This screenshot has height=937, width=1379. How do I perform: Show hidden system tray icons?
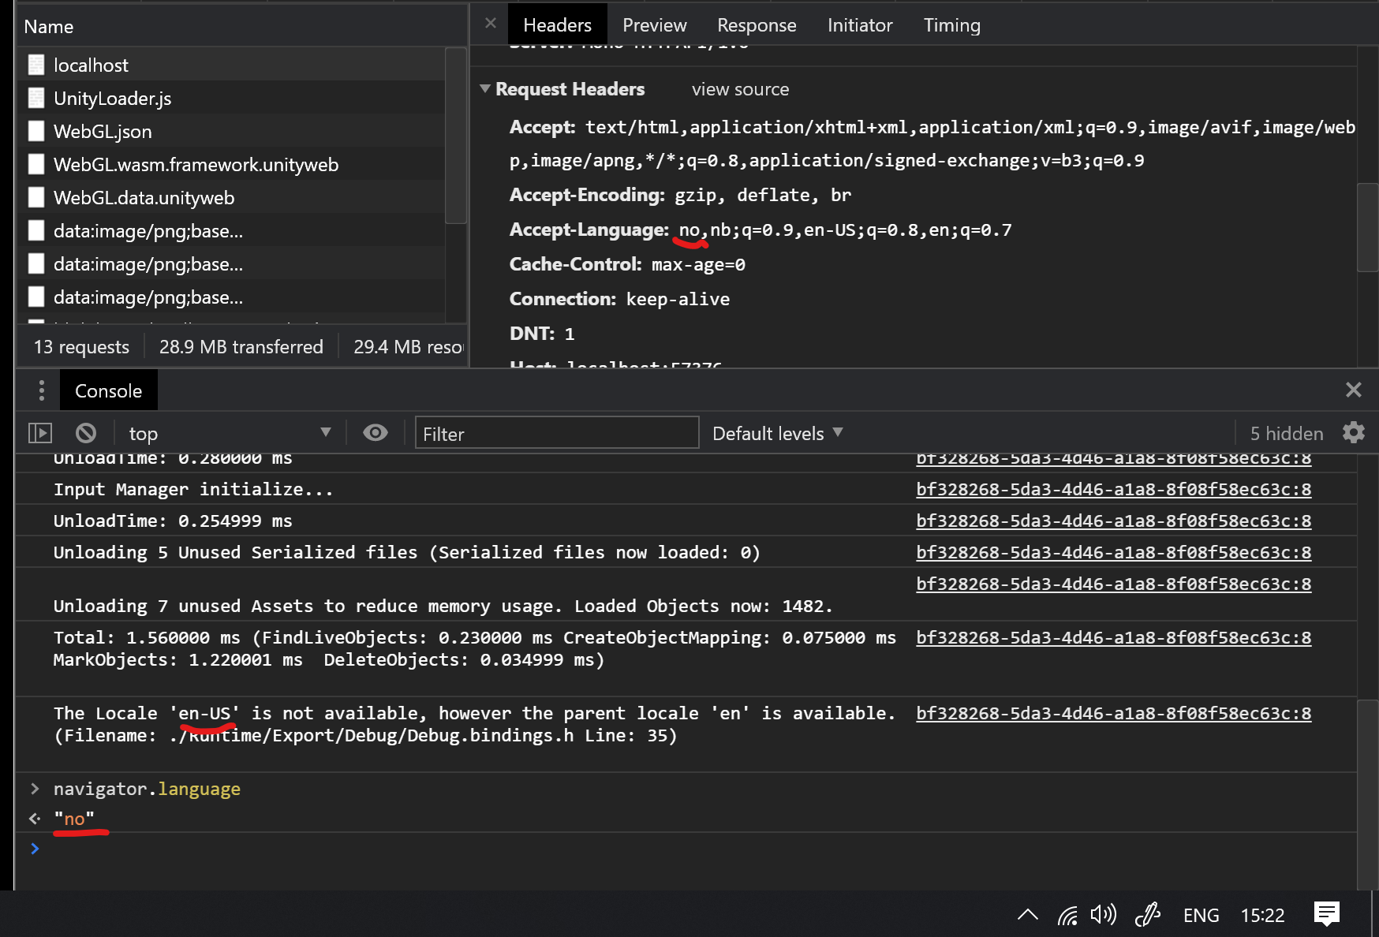point(1027,915)
